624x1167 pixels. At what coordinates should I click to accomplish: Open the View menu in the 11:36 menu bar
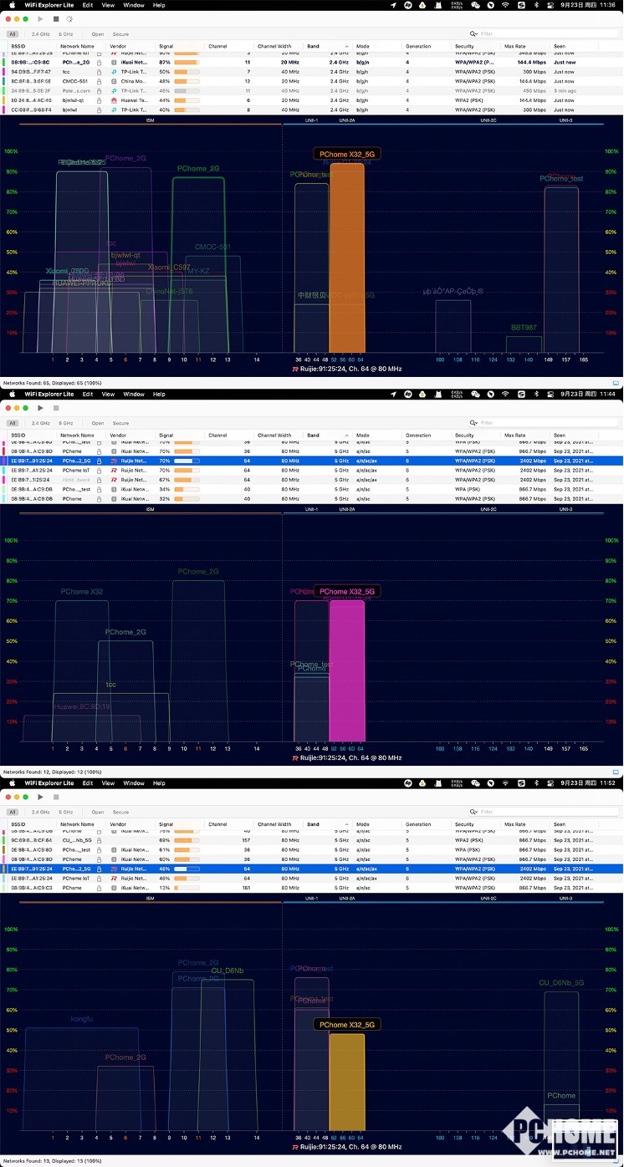coord(108,5)
